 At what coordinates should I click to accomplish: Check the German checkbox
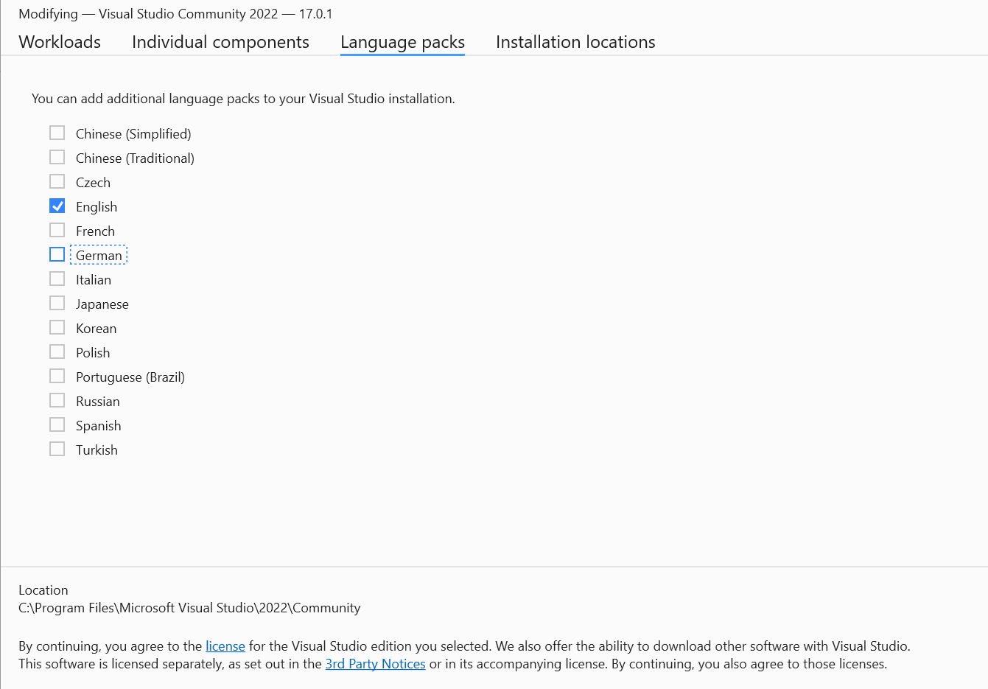click(57, 254)
